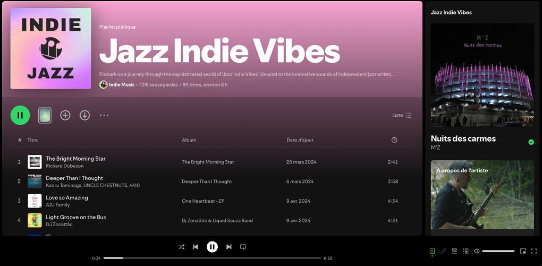Seek within the track progress bar
This screenshot has height=266, width=542.
(x=212, y=258)
